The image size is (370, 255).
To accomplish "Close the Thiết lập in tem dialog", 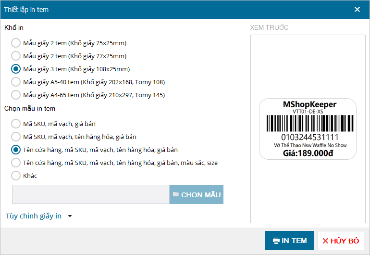I will point(357,9).
